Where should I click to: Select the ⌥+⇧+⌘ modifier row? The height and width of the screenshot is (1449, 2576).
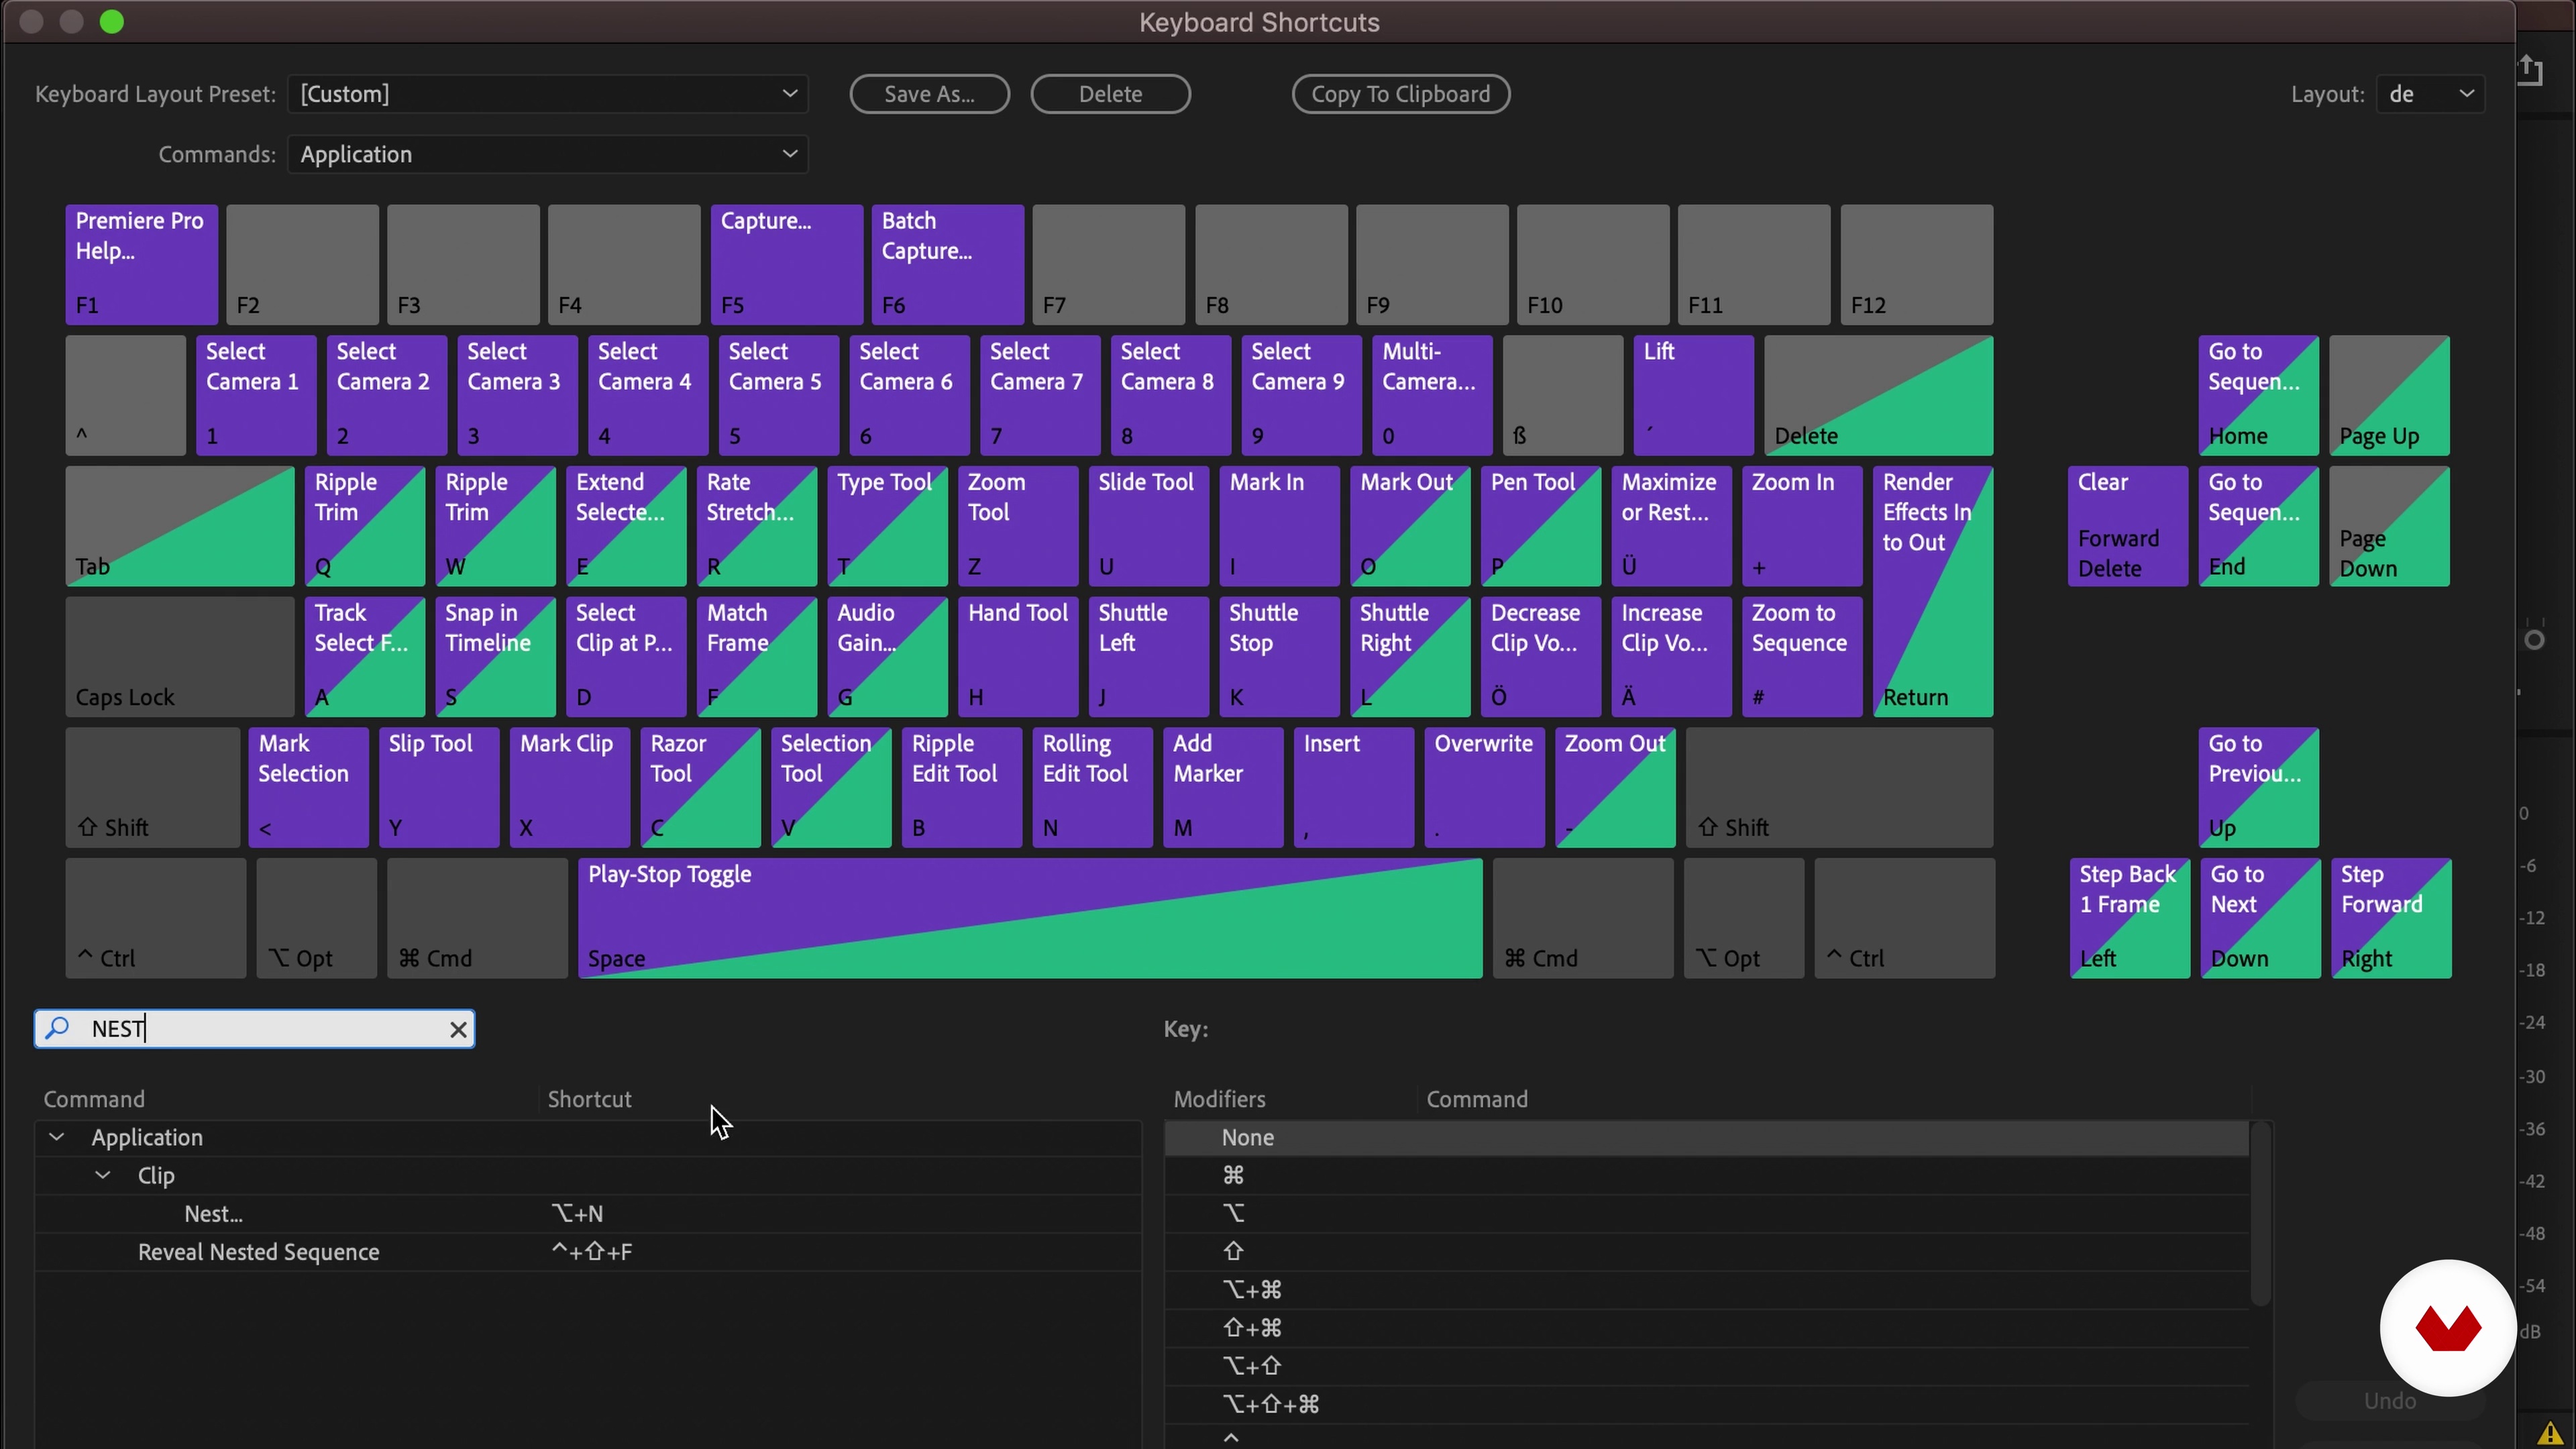[x=1706, y=1404]
